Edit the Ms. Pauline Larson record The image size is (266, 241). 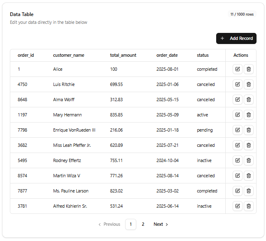point(238,191)
